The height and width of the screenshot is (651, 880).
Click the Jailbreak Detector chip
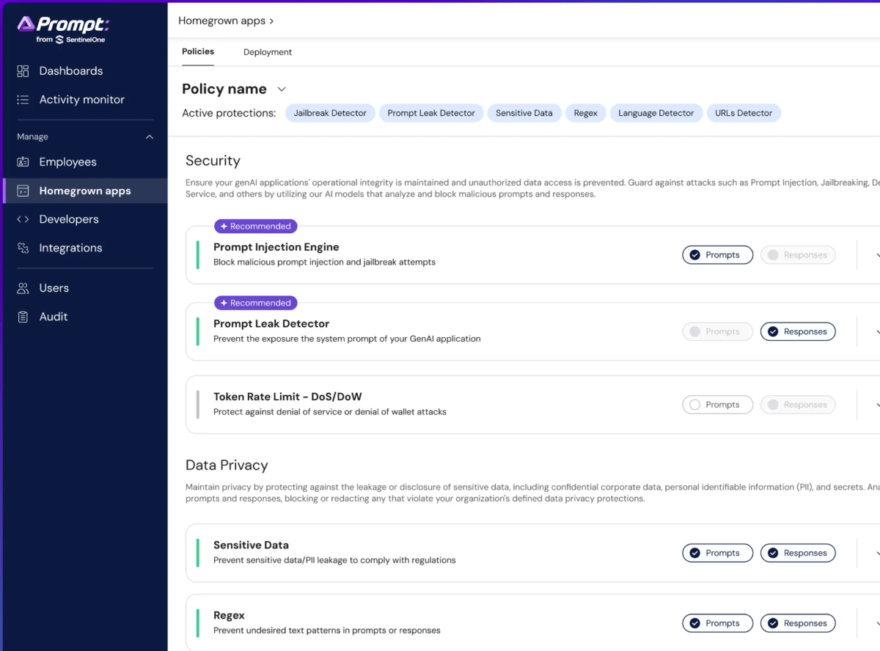[x=330, y=113]
